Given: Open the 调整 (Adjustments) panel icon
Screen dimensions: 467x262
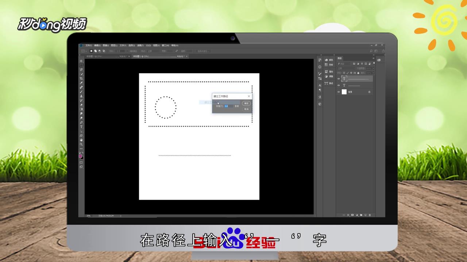Looking at the screenshot, I should click(x=326, y=76).
